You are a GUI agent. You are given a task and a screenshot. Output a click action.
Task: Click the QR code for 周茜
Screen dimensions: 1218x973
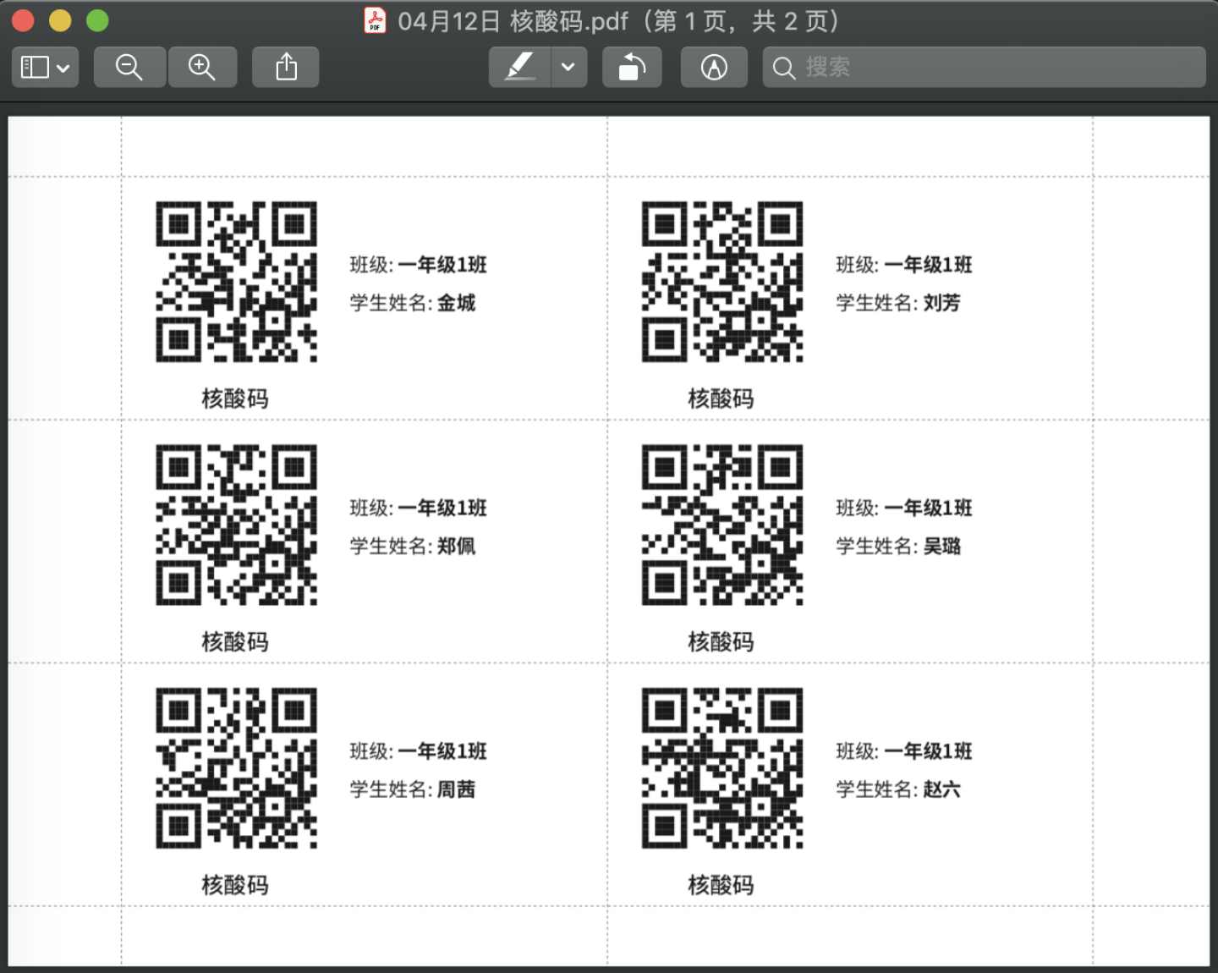click(236, 768)
